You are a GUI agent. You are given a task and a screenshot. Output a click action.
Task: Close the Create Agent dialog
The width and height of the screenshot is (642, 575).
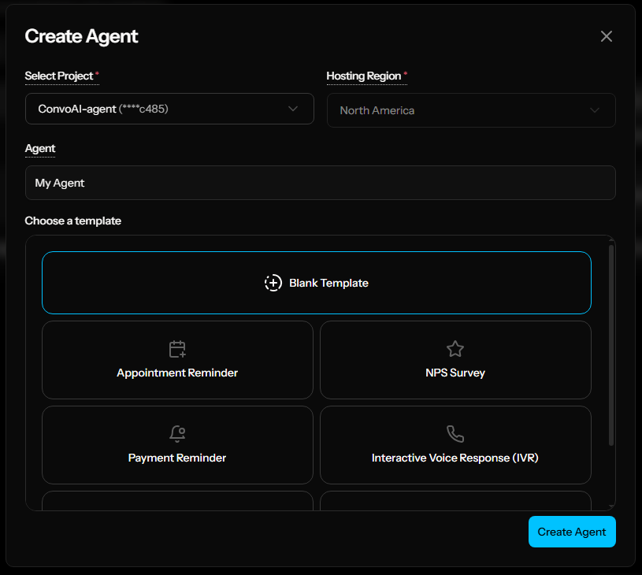click(606, 36)
